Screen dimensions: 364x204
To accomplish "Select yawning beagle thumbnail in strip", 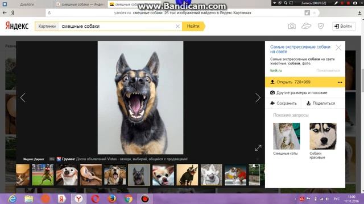I will click(115, 175).
